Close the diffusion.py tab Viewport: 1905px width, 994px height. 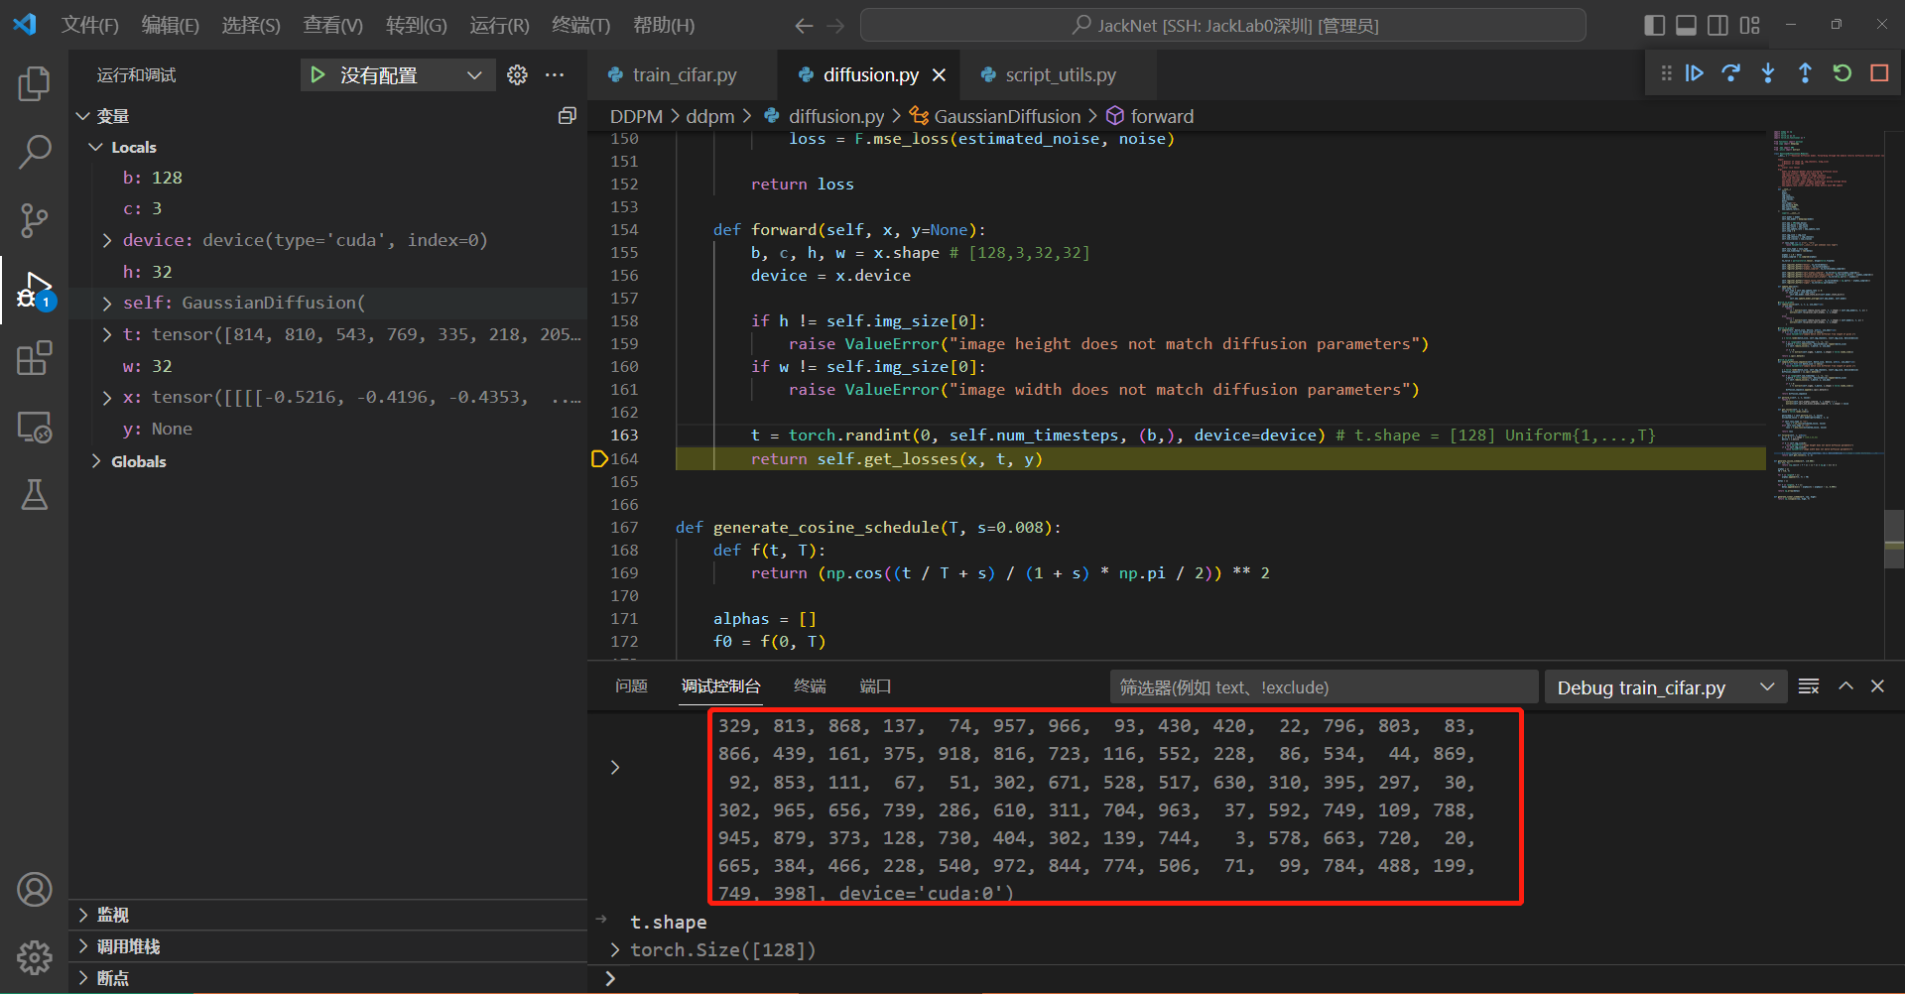coord(939,75)
